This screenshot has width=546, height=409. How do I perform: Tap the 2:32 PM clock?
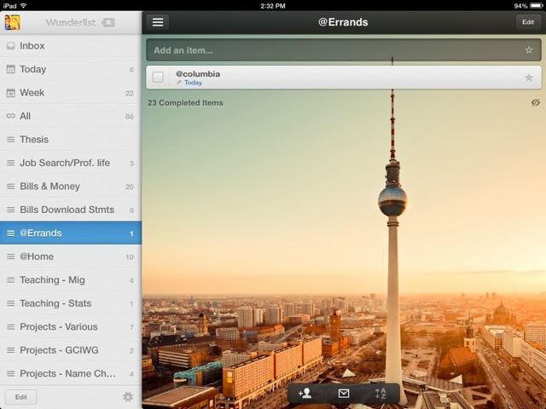point(273,6)
